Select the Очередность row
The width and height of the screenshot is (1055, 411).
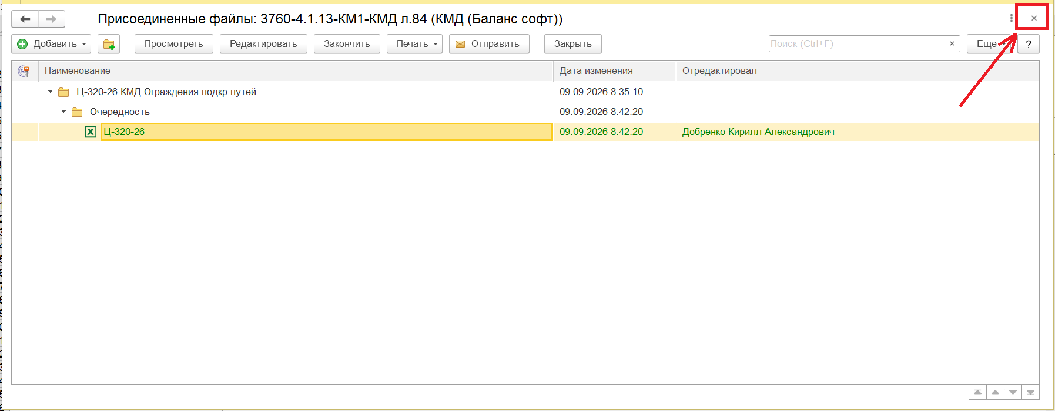(525, 112)
